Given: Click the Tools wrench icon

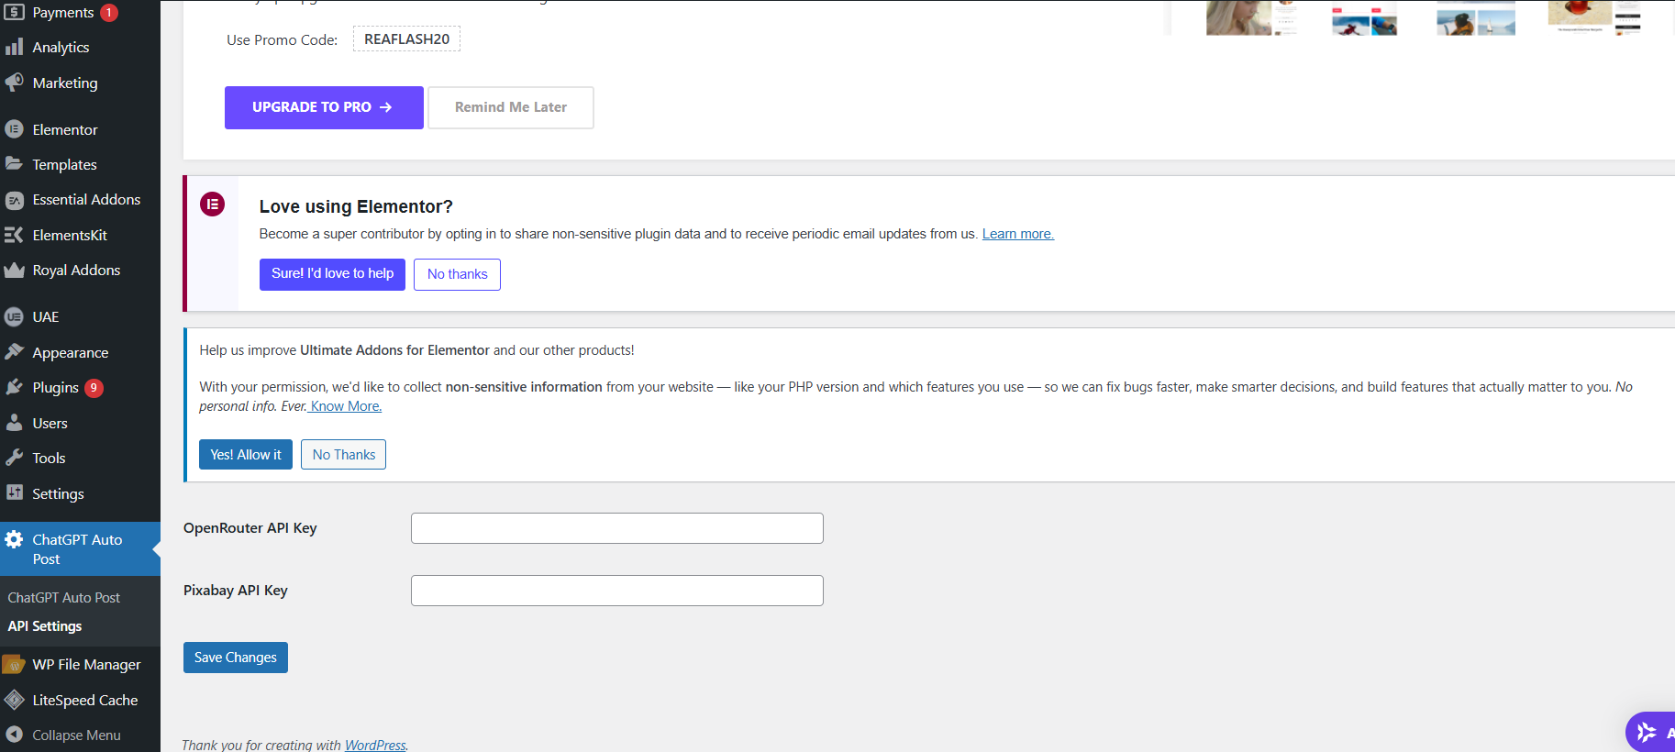Looking at the screenshot, I should [14, 458].
